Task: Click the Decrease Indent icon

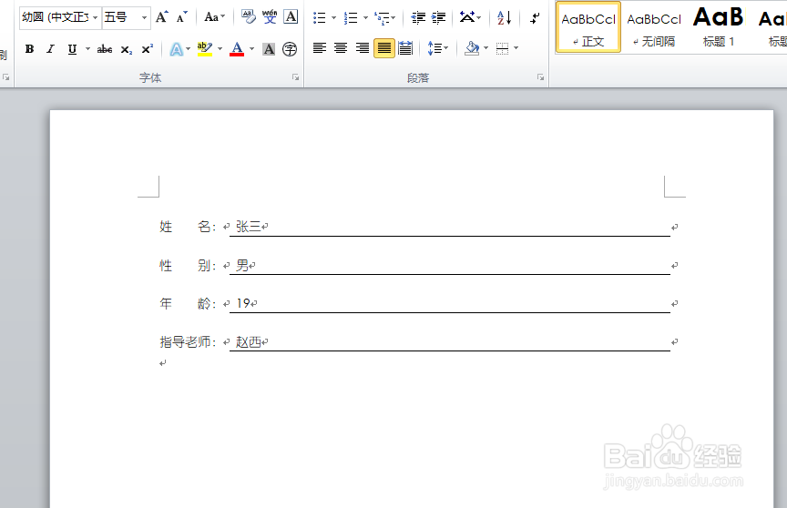Action: pyautogui.click(x=418, y=18)
